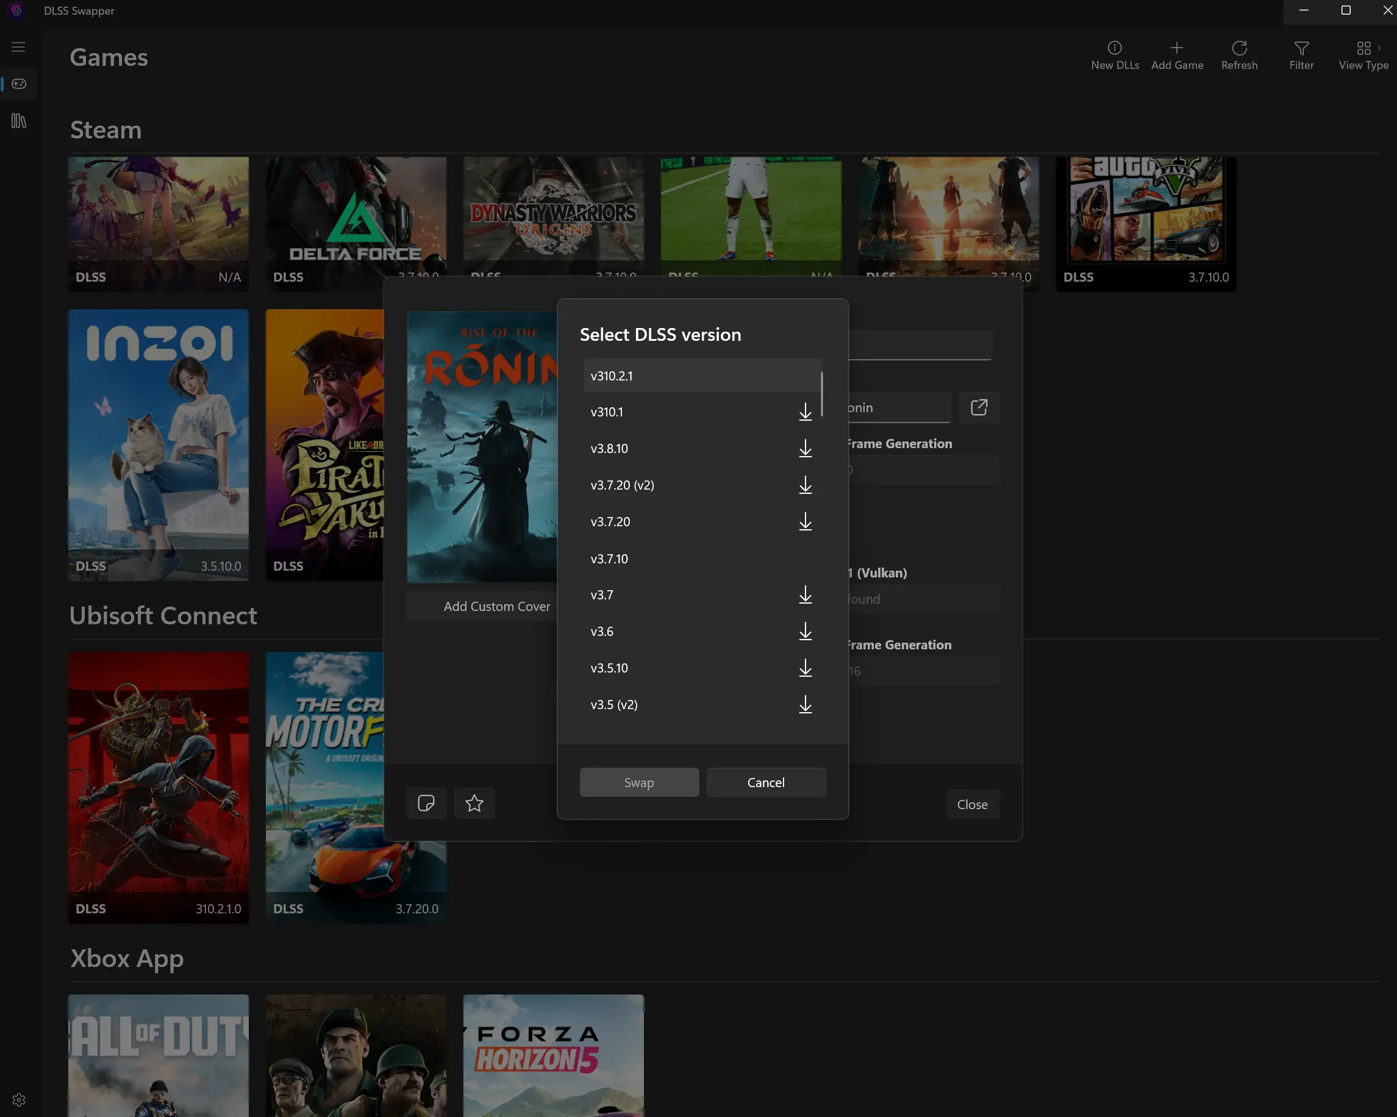The width and height of the screenshot is (1397, 1117).
Task: Click the DLSS Swapper app logo
Action: tap(17, 10)
